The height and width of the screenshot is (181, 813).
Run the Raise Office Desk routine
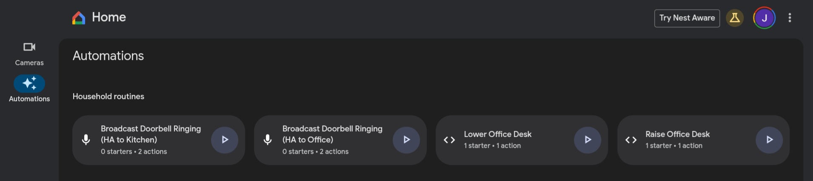point(769,140)
